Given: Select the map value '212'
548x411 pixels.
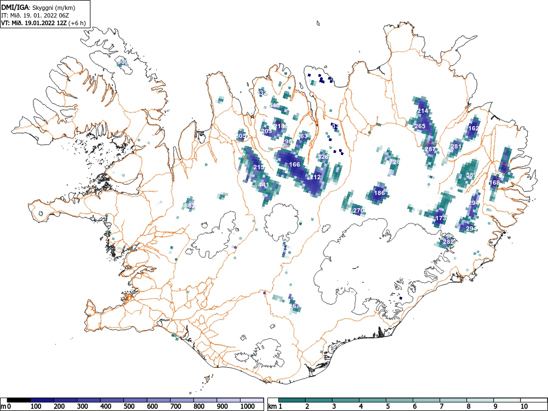Looking at the screenshot, I should 315,177.
